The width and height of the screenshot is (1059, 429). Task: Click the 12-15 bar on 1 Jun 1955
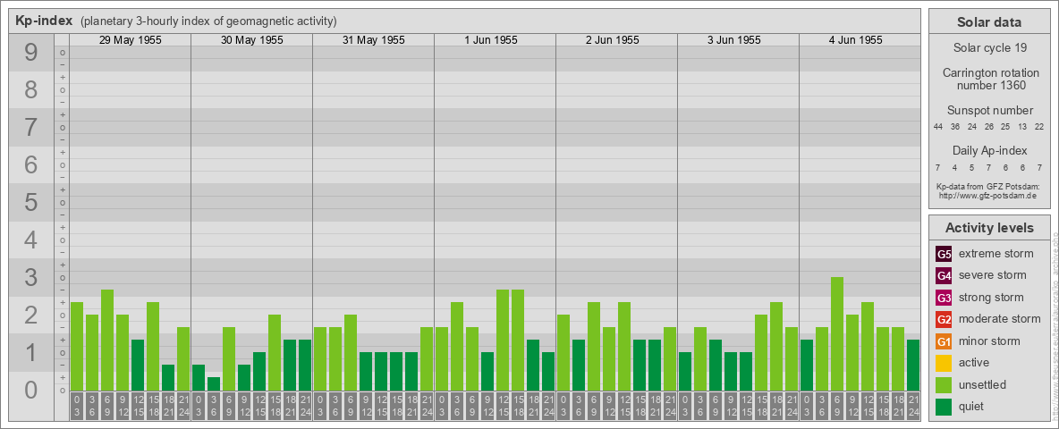pyautogui.click(x=503, y=340)
